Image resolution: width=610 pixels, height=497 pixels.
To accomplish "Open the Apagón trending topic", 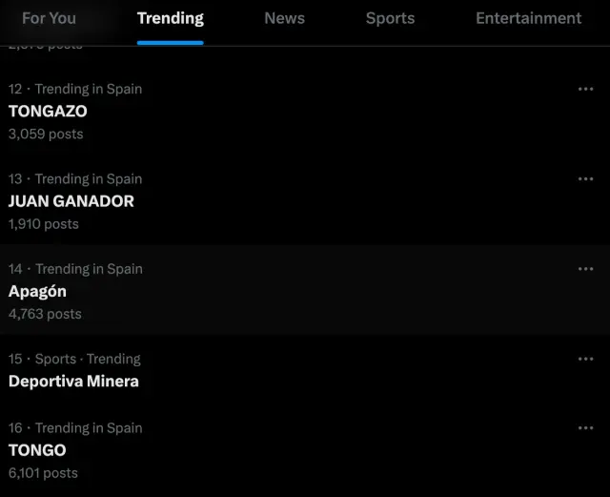I will [37, 291].
